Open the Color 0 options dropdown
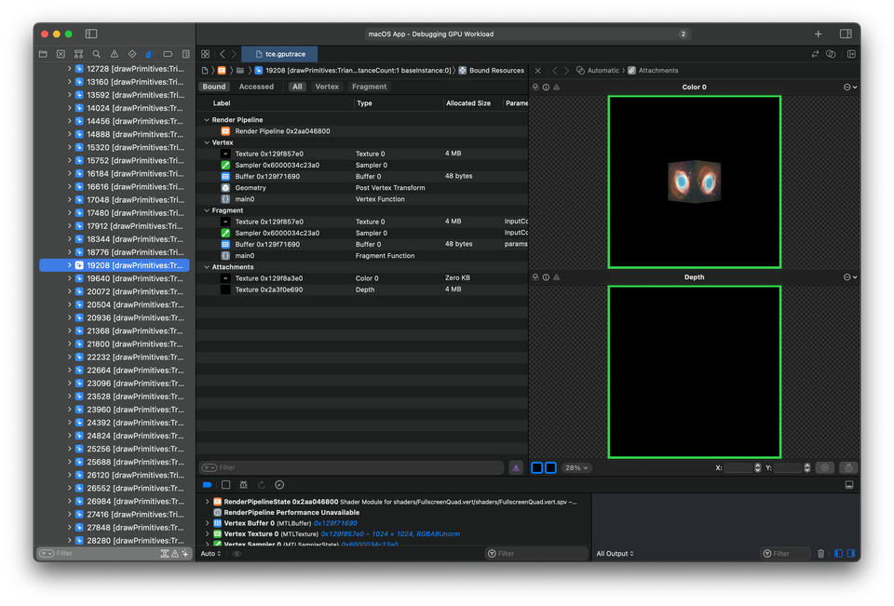Screen dimensions: 894x606 click(850, 88)
